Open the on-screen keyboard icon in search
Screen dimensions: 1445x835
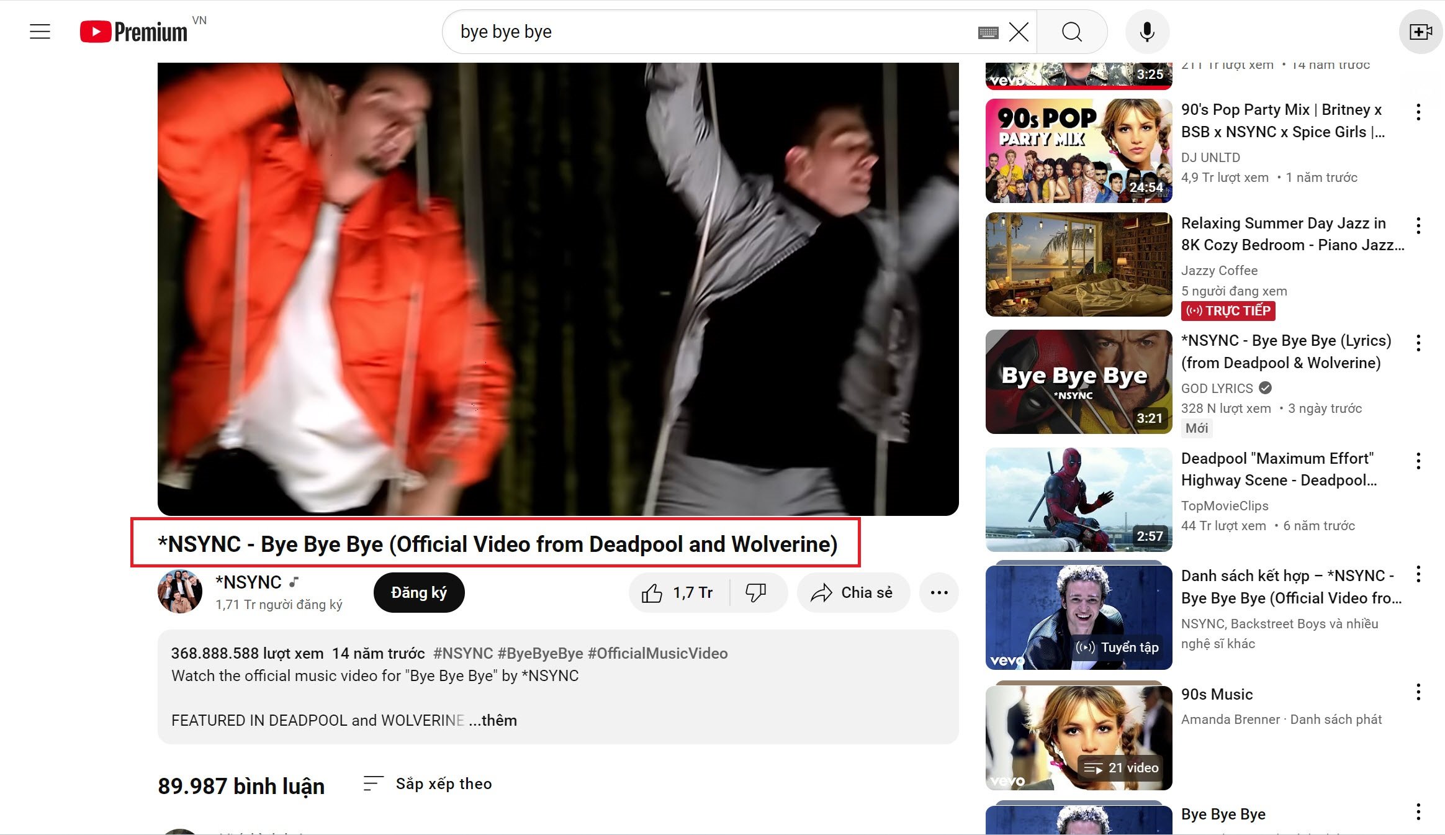[988, 31]
